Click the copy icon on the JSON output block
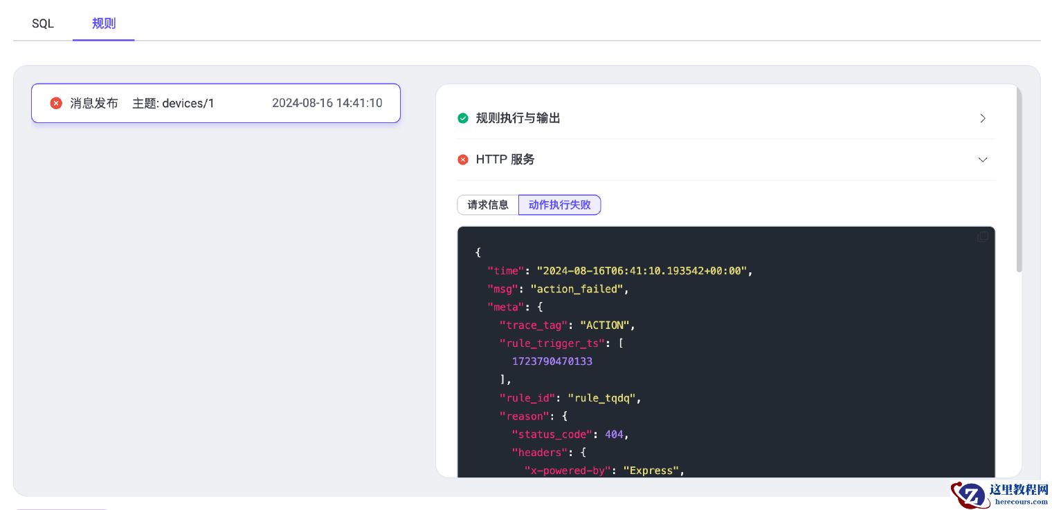This screenshot has width=1052, height=510. [983, 236]
